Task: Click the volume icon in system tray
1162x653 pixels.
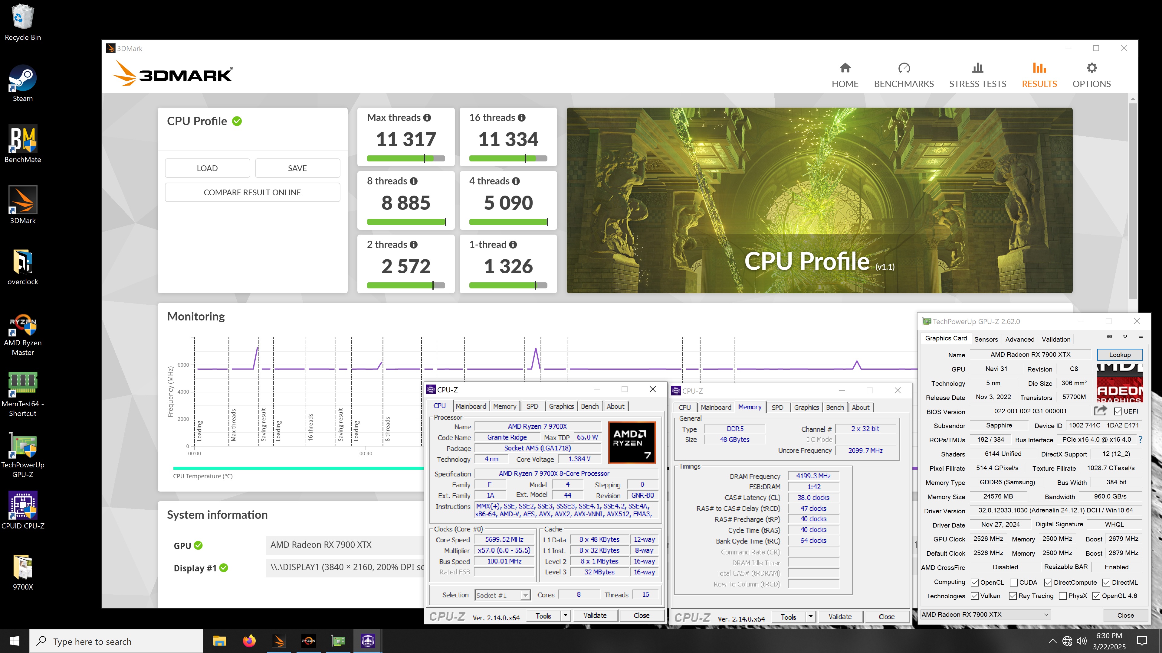Action: click(x=1081, y=641)
